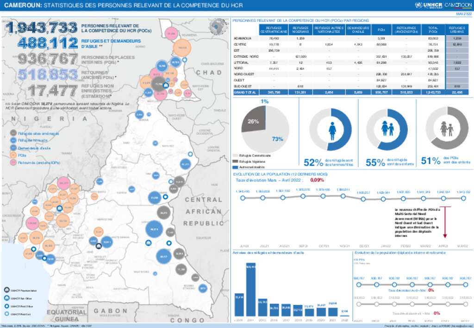Select the JUN21 point on the population line
The height and width of the screenshot is (328, 474).
[243, 198]
